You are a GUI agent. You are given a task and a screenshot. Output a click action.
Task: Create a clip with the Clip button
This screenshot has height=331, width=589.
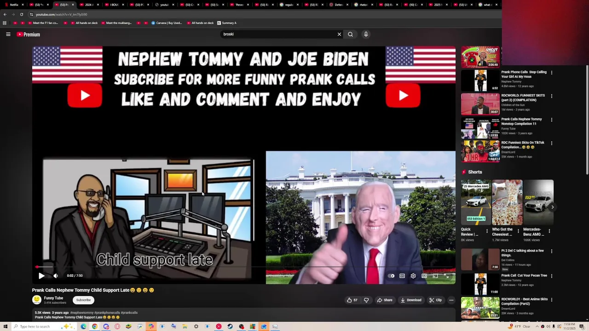point(435,300)
